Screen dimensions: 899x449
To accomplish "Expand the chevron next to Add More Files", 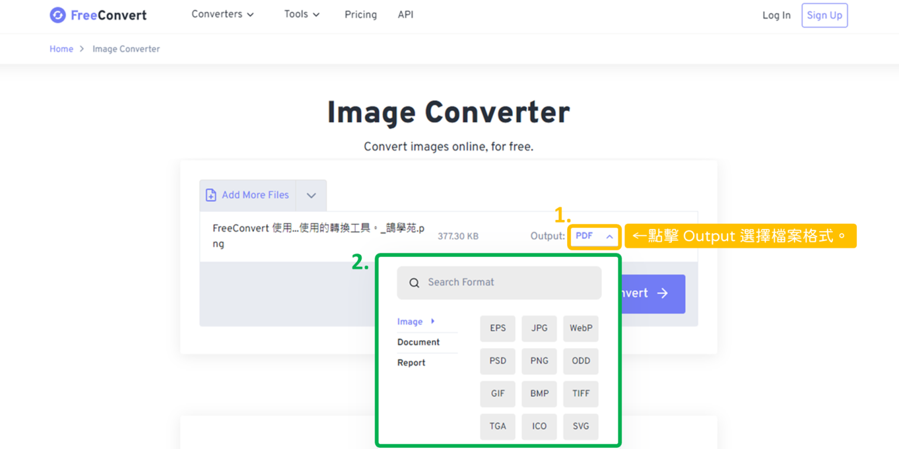I will (x=311, y=195).
